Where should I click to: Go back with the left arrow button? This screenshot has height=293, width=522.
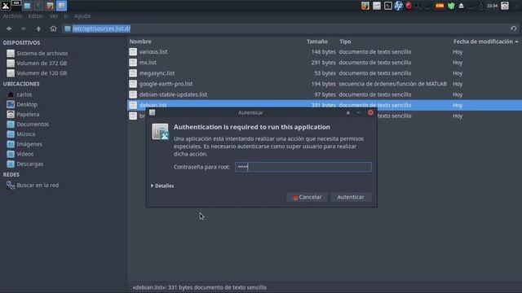pyautogui.click(x=9, y=29)
